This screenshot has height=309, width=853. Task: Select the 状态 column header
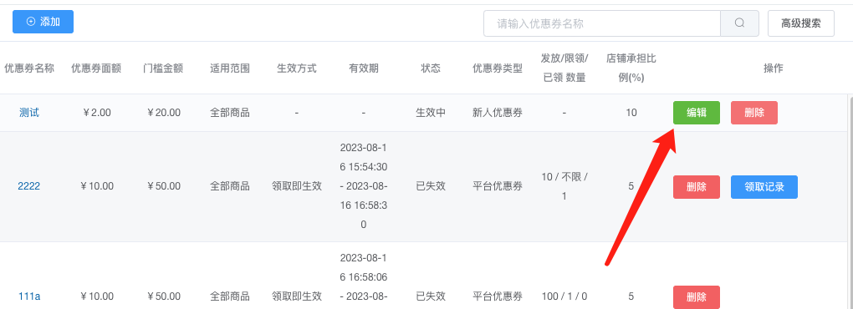(x=431, y=68)
